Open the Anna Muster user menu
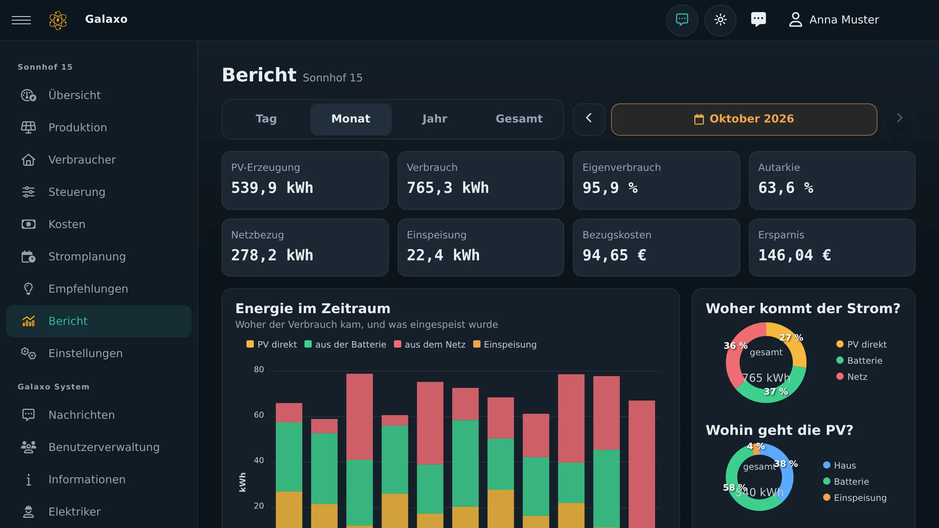 pos(834,20)
